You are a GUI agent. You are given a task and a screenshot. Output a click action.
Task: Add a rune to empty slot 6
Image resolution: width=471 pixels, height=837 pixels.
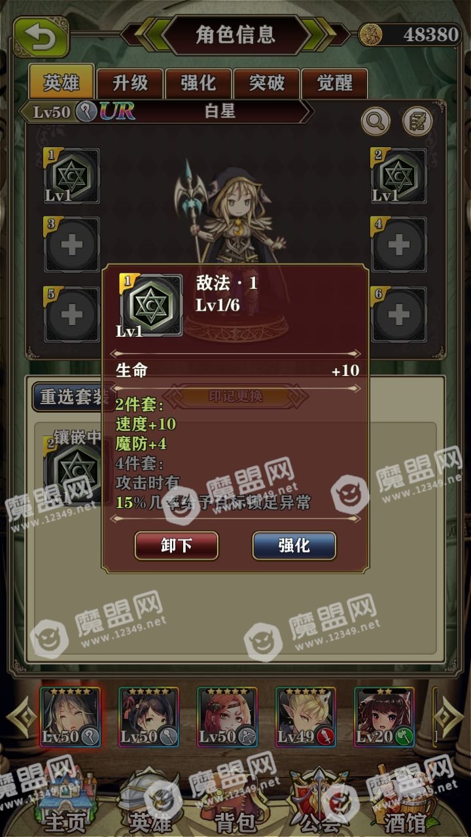tap(398, 315)
